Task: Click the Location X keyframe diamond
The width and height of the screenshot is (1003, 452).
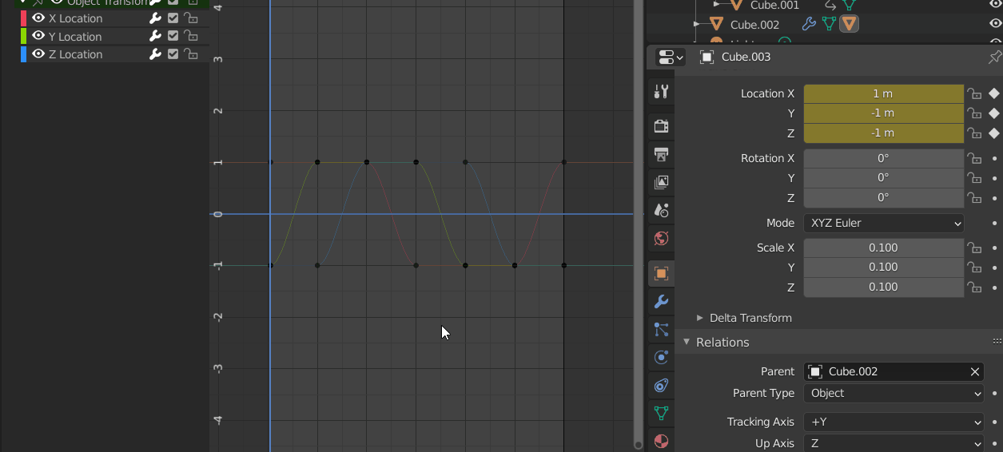Action: (994, 93)
